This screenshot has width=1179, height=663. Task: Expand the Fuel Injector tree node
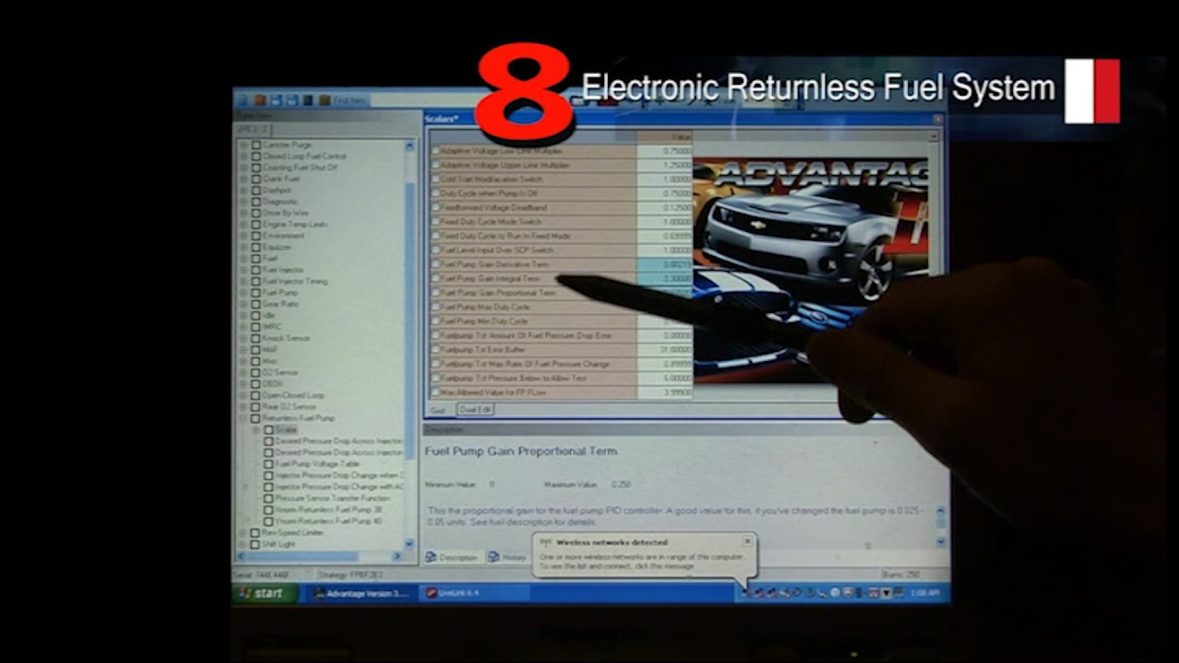point(244,269)
